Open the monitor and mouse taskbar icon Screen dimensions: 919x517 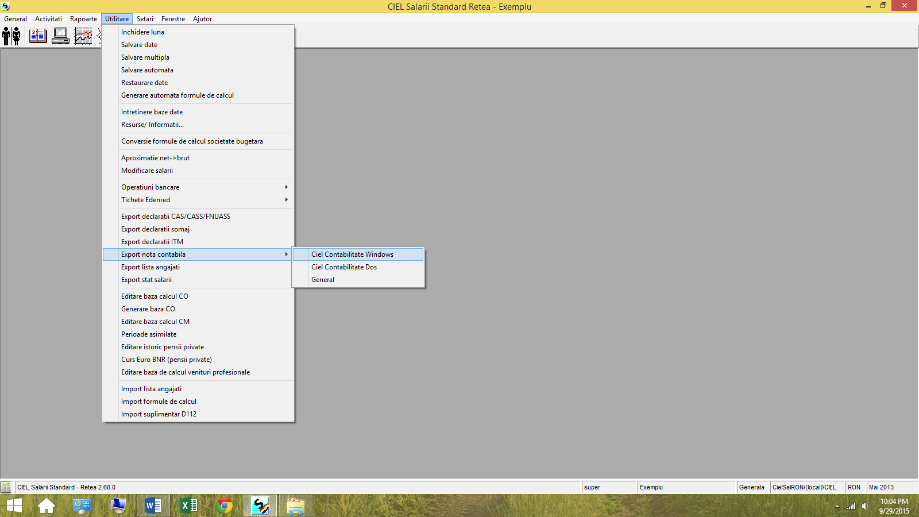pos(118,506)
